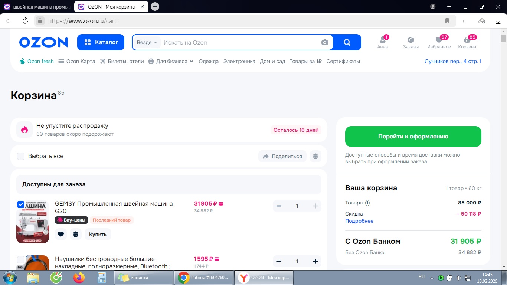Switch to the Записки taskbar window

point(144,277)
